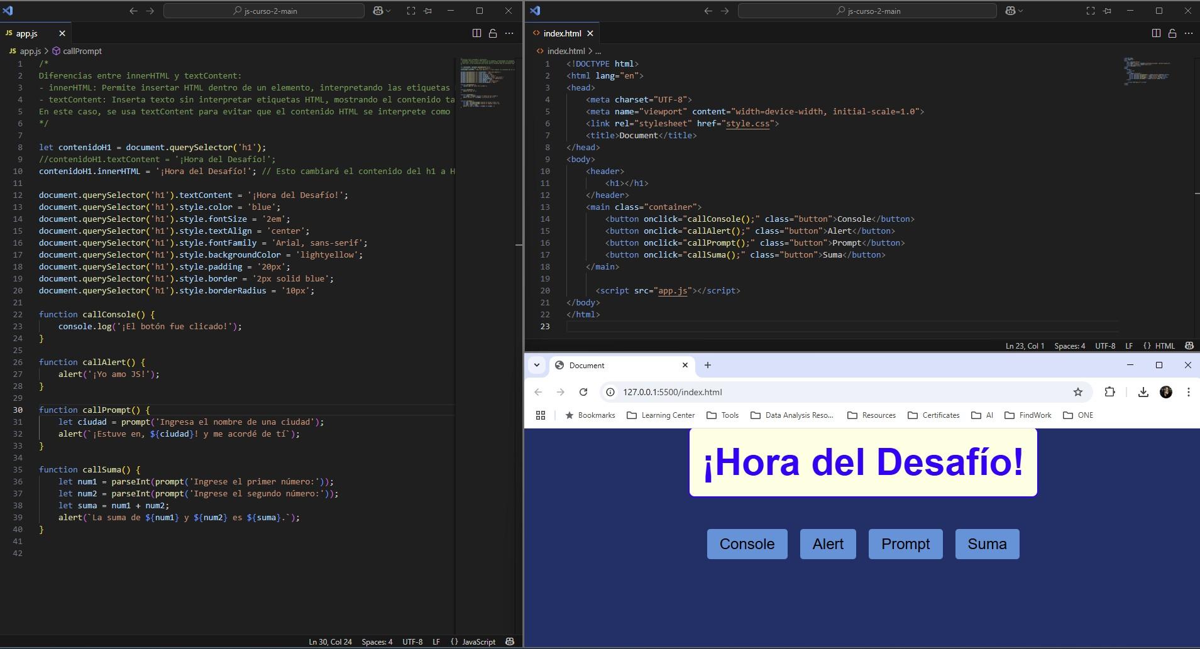
Task: Close the index.html editor tab
Action: pyautogui.click(x=590, y=33)
